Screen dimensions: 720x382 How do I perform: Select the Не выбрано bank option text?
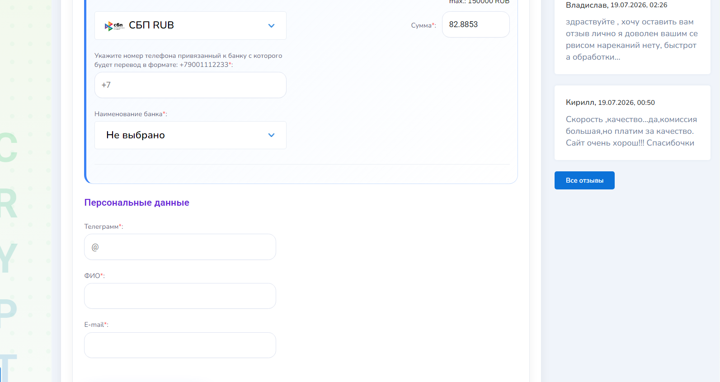[136, 135]
